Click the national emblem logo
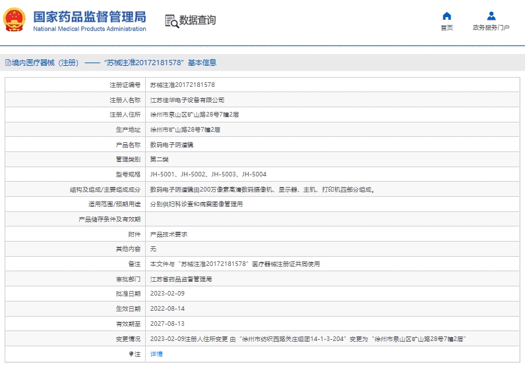 coord(15,20)
